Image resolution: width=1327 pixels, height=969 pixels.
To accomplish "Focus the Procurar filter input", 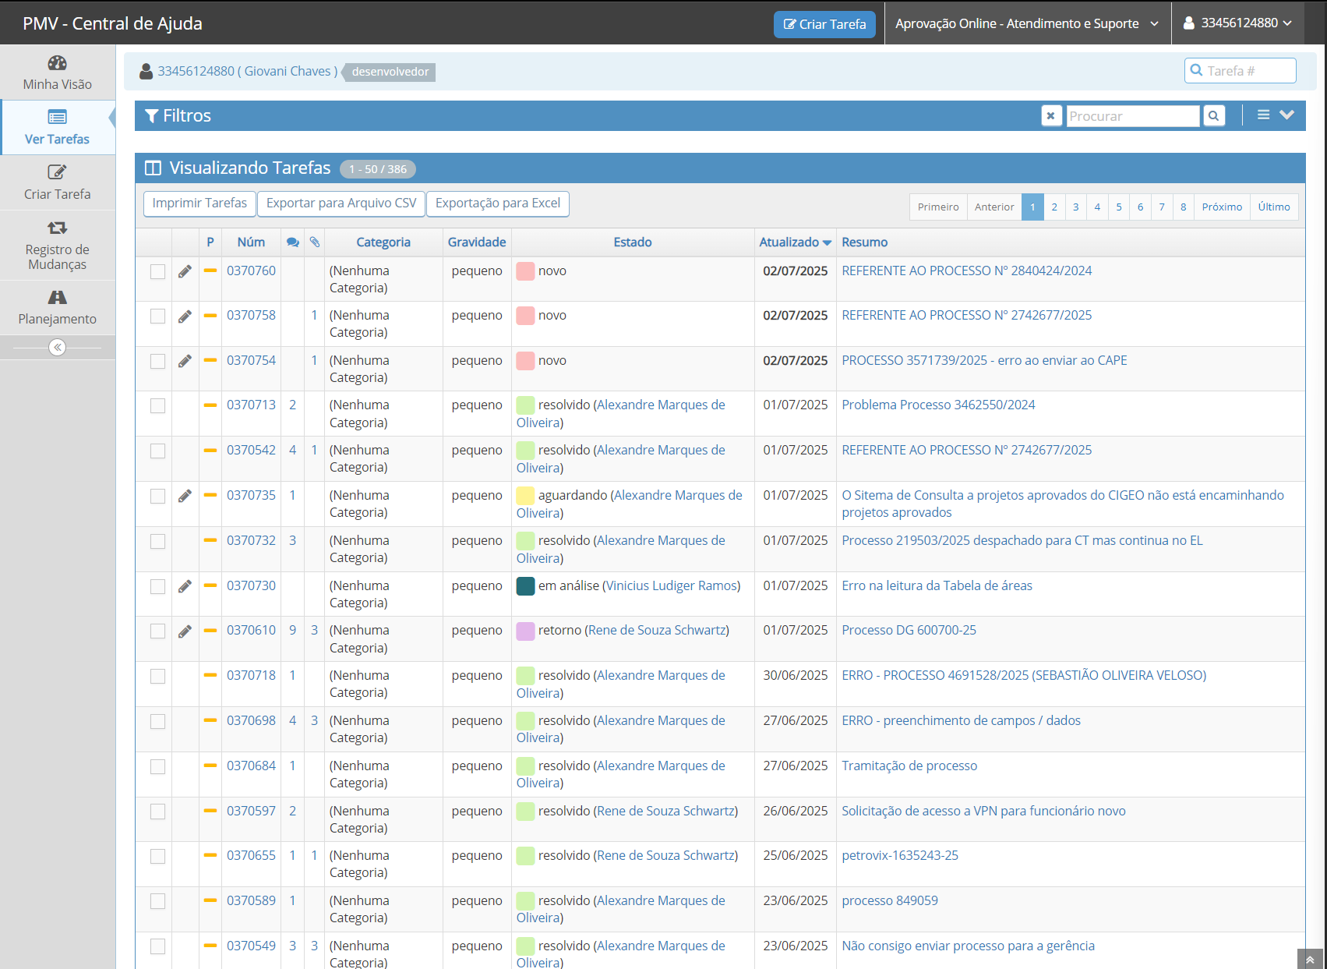I will 1133,116.
